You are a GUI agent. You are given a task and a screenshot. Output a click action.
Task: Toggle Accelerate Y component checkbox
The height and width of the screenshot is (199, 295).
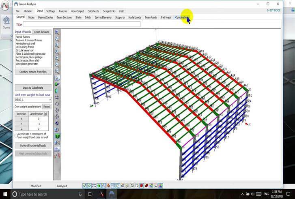tap(16, 136)
